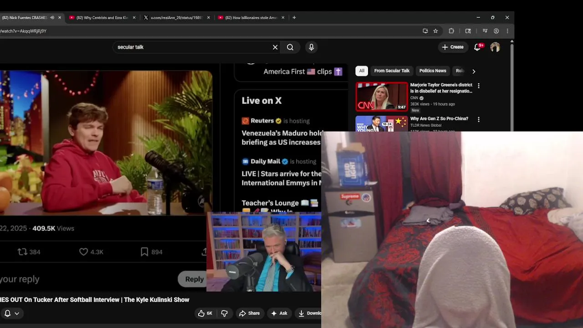Click the Create button

453,47
